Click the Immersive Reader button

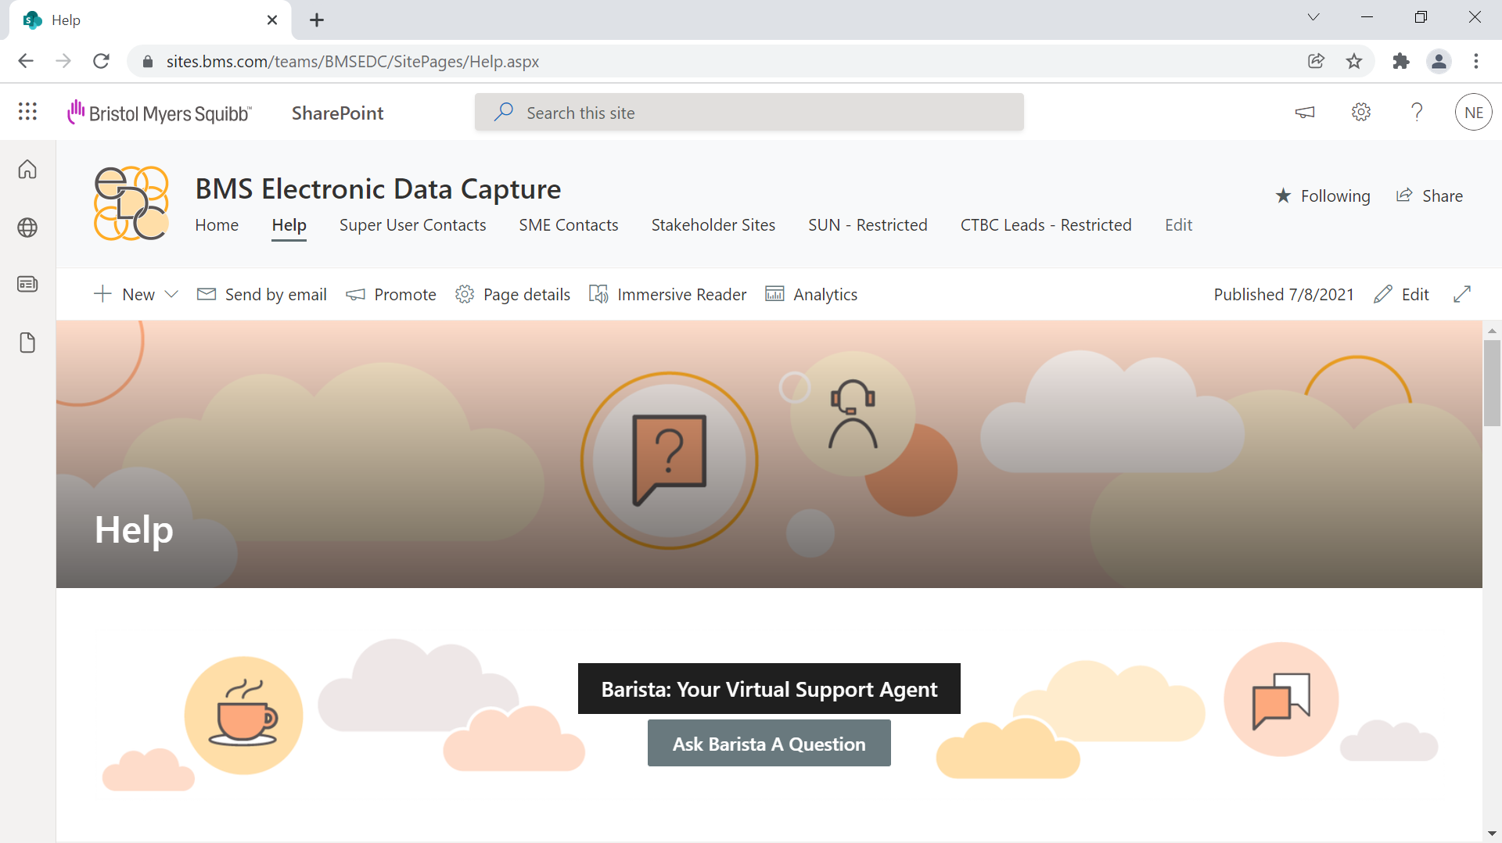667,294
